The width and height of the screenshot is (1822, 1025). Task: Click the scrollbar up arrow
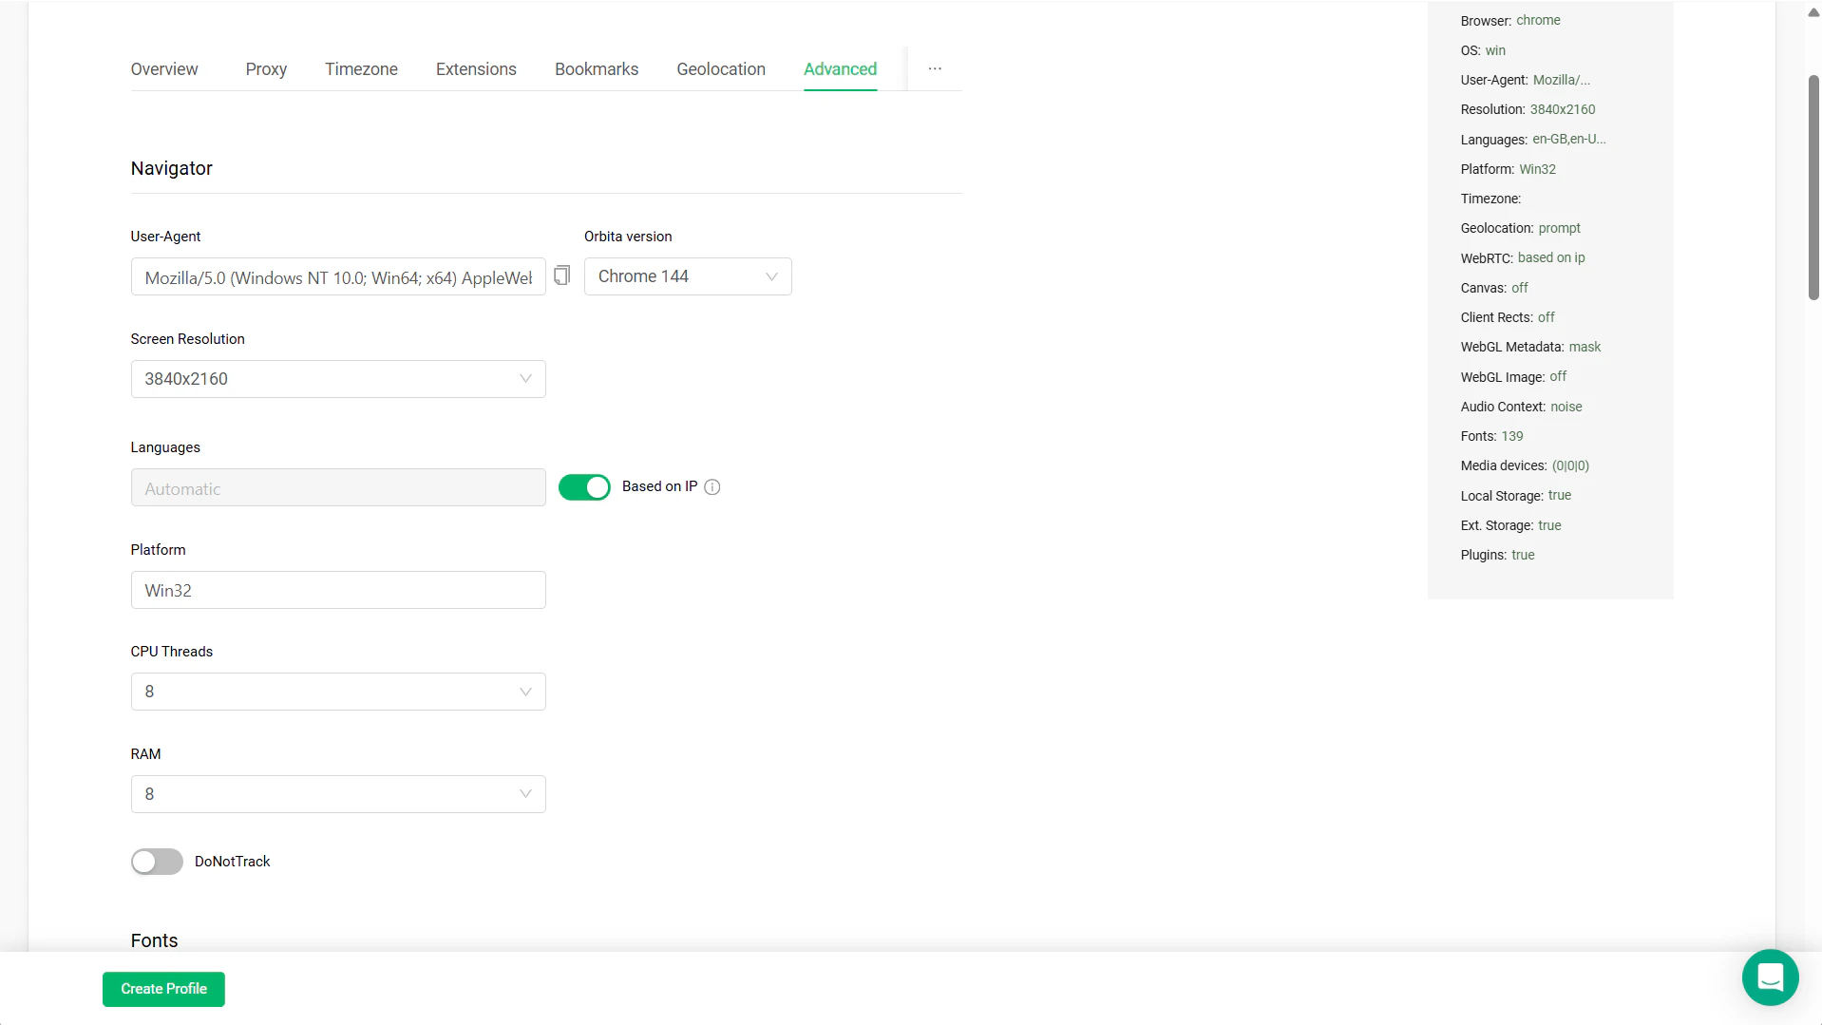(x=1813, y=12)
